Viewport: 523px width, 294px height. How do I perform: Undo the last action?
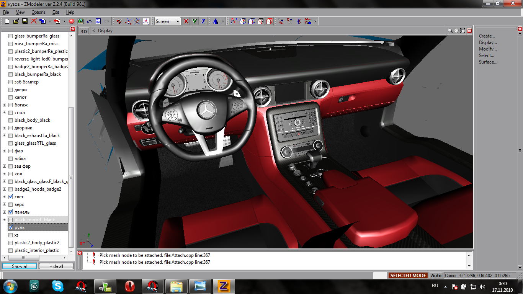(x=89, y=21)
